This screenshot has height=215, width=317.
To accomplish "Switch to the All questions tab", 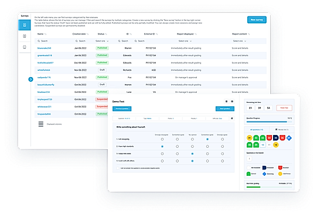I will click(257, 130).
